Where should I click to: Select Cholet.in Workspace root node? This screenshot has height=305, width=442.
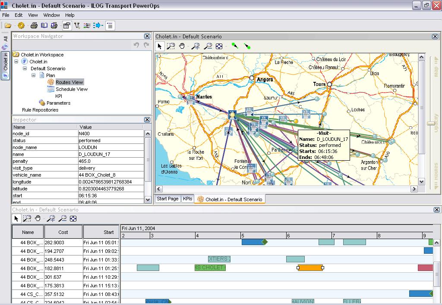42,55
